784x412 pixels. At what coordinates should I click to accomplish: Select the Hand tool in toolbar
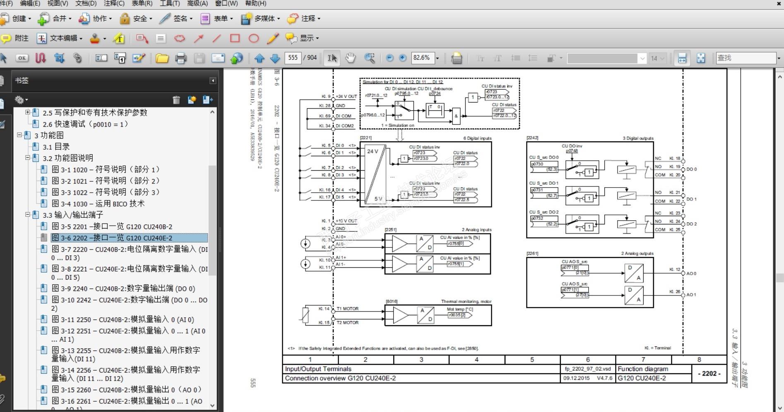350,58
